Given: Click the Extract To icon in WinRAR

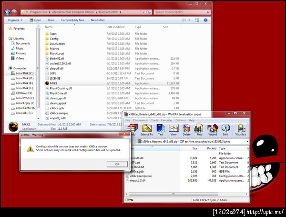Looking at the screenshot, I should (x=147, y=130).
